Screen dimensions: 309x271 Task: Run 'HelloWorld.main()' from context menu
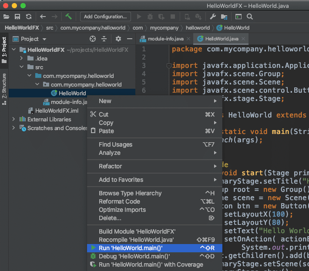pos(154,248)
